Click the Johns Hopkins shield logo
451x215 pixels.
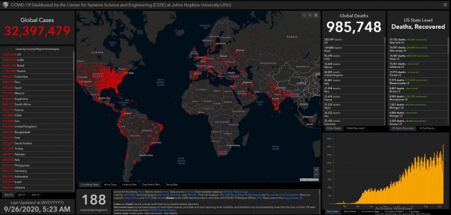[x=5, y=5]
